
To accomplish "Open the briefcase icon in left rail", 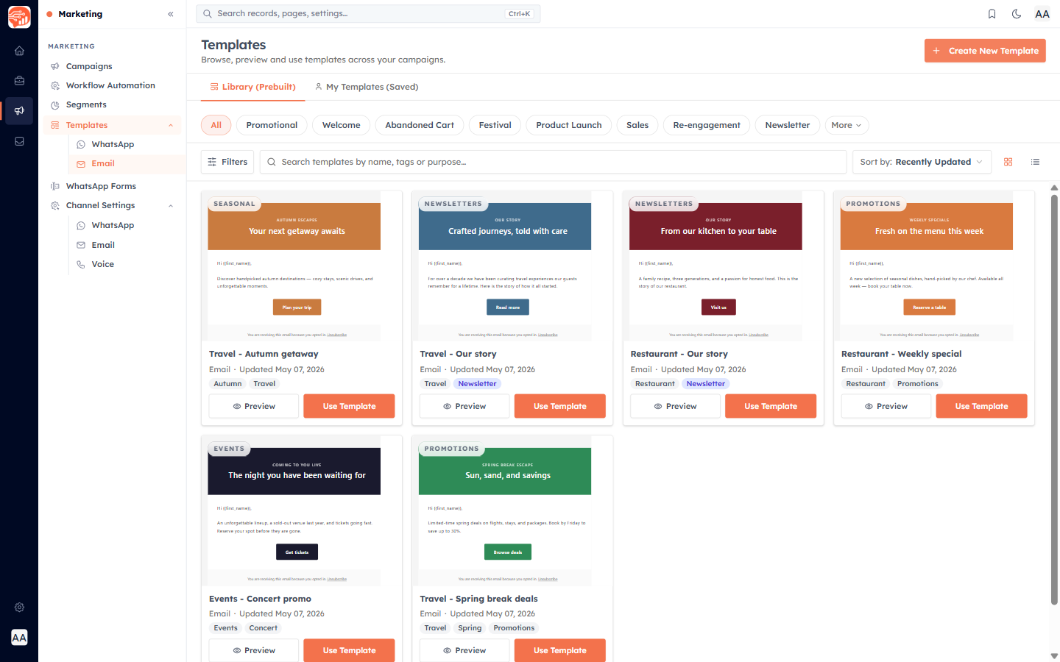I will coord(19,81).
